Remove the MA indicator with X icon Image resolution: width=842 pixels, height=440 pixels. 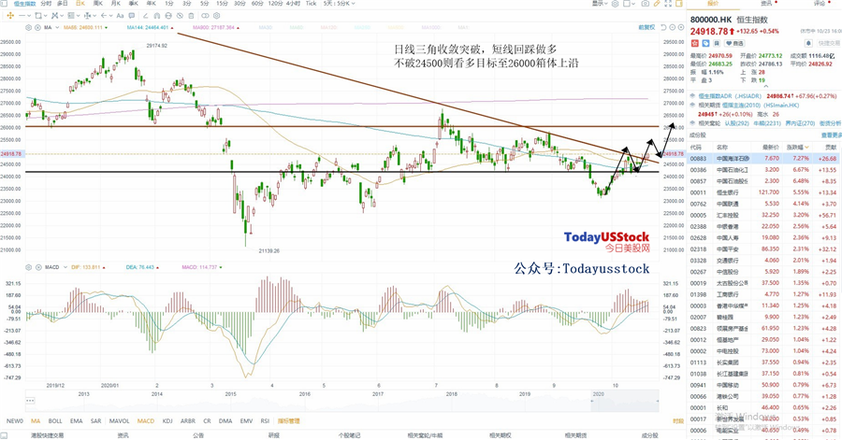38,27
